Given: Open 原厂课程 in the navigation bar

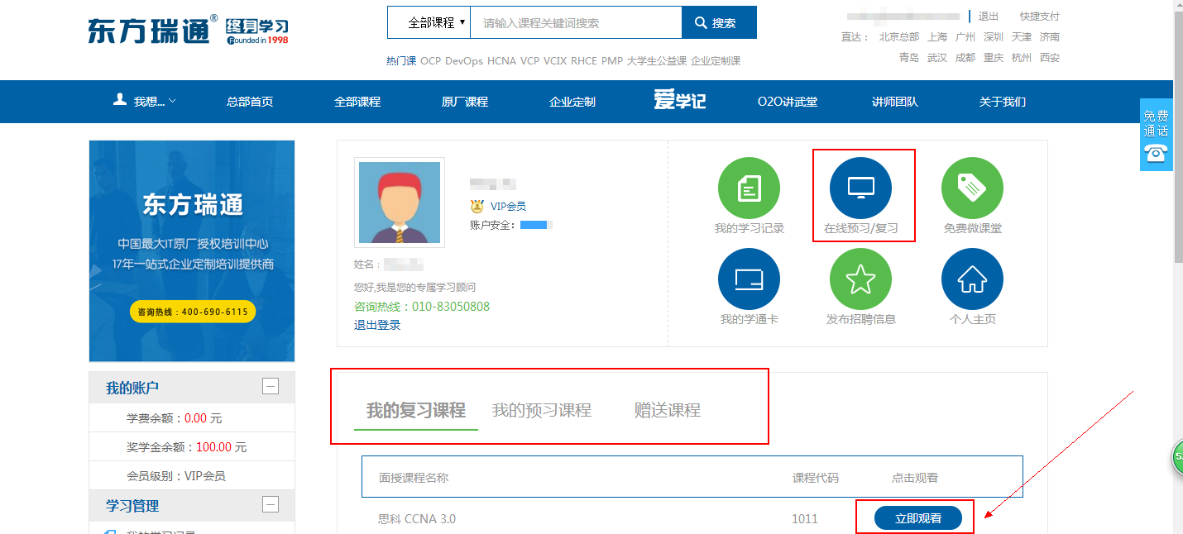Looking at the screenshot, I should click(465, 102).
